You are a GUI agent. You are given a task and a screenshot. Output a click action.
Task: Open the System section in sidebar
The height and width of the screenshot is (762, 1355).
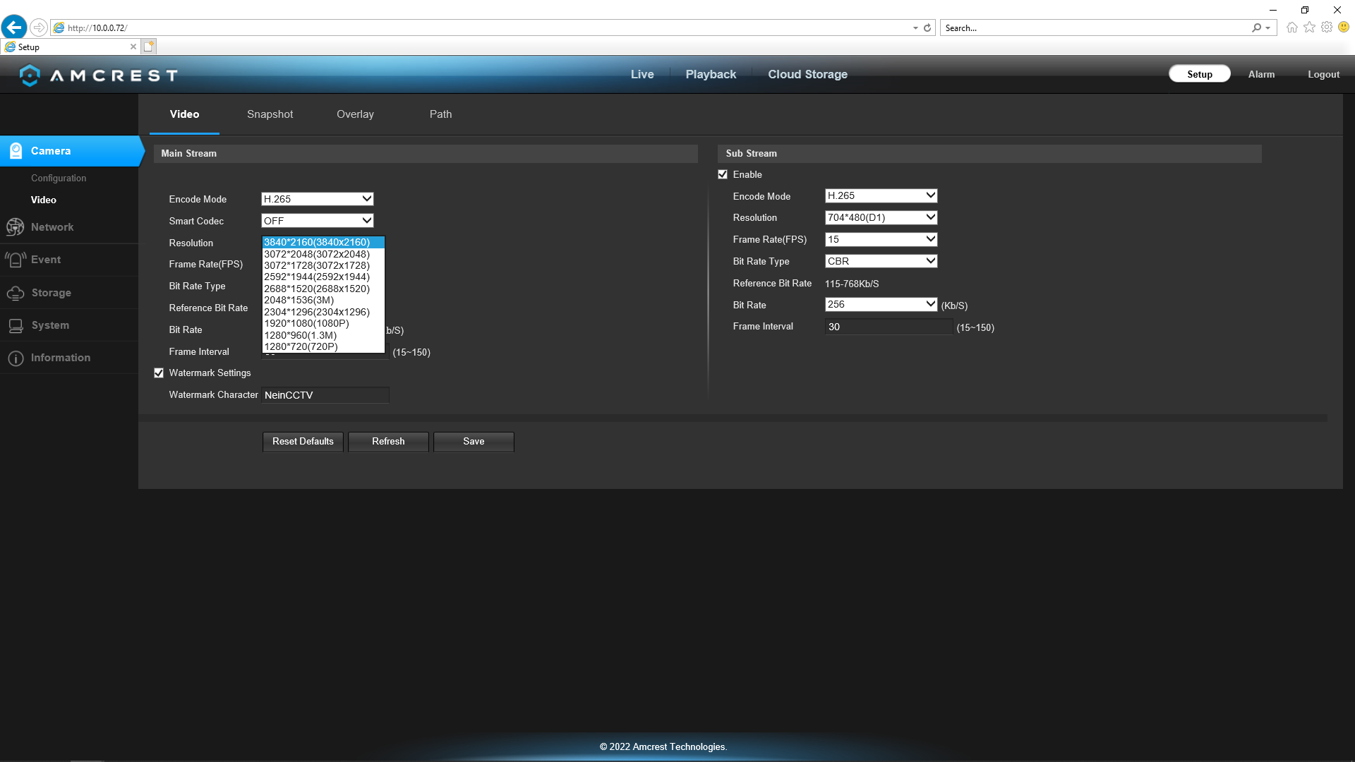coord(69,325)
